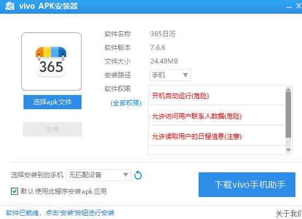Click the version value 7.6.6
This screenshot has height=219, width=302.
tap(158, 48)
